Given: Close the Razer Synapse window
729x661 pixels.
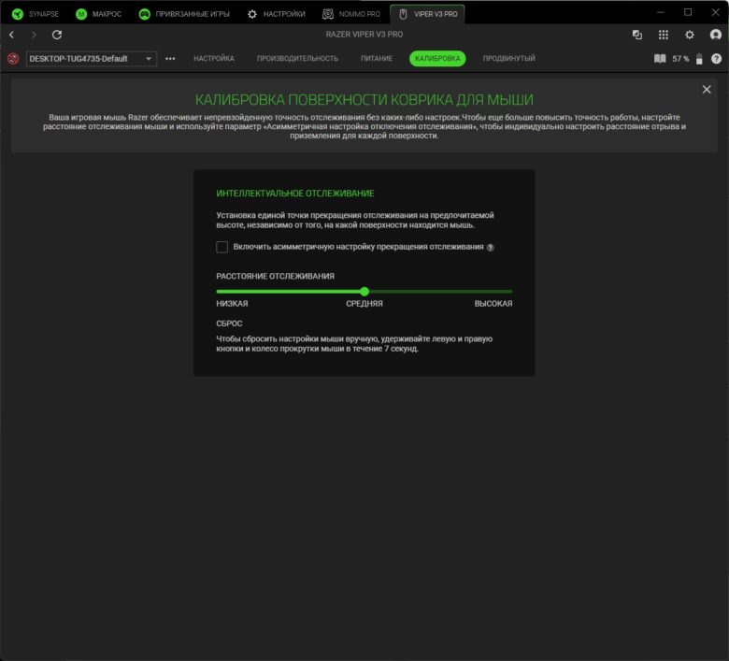Looking at the screenshot, I should pos(716,12).
